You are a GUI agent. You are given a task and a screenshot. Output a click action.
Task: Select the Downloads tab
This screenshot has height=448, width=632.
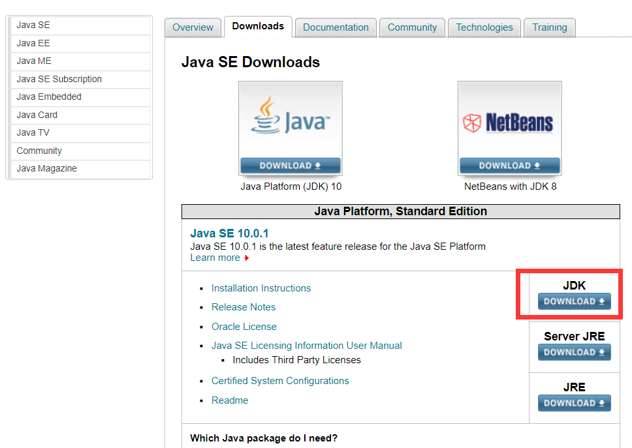click(x=258, y=26)
